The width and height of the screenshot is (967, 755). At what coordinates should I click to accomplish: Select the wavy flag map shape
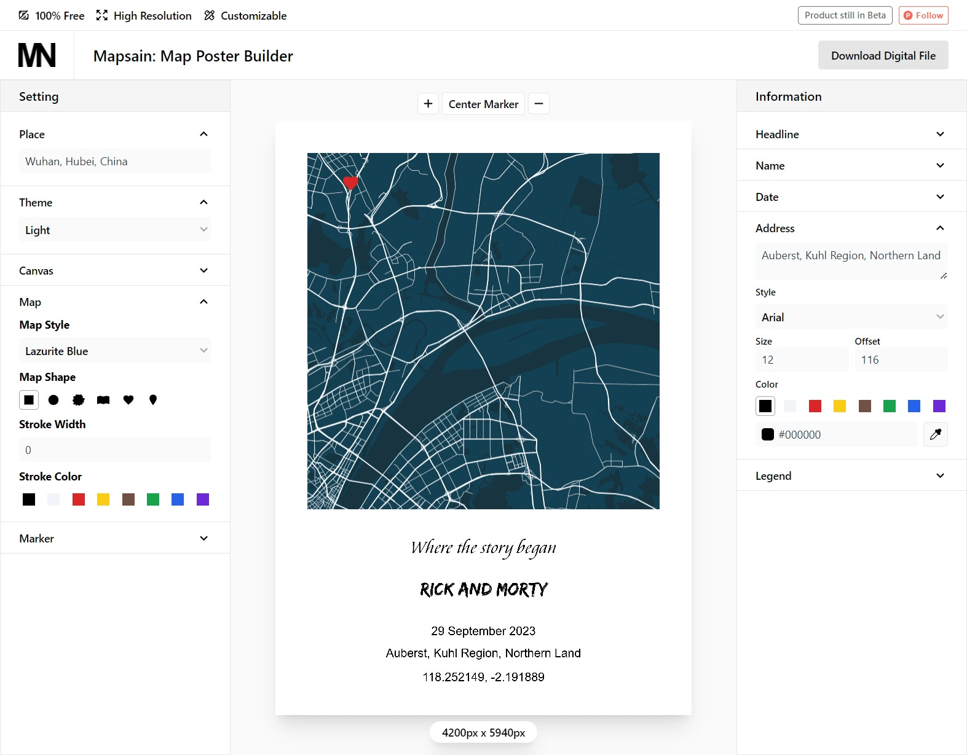(103, 400)
